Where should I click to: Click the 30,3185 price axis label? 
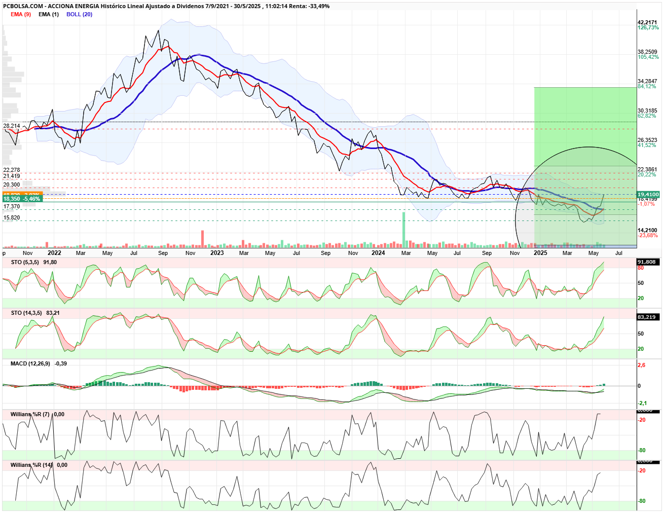click(647, 111)
